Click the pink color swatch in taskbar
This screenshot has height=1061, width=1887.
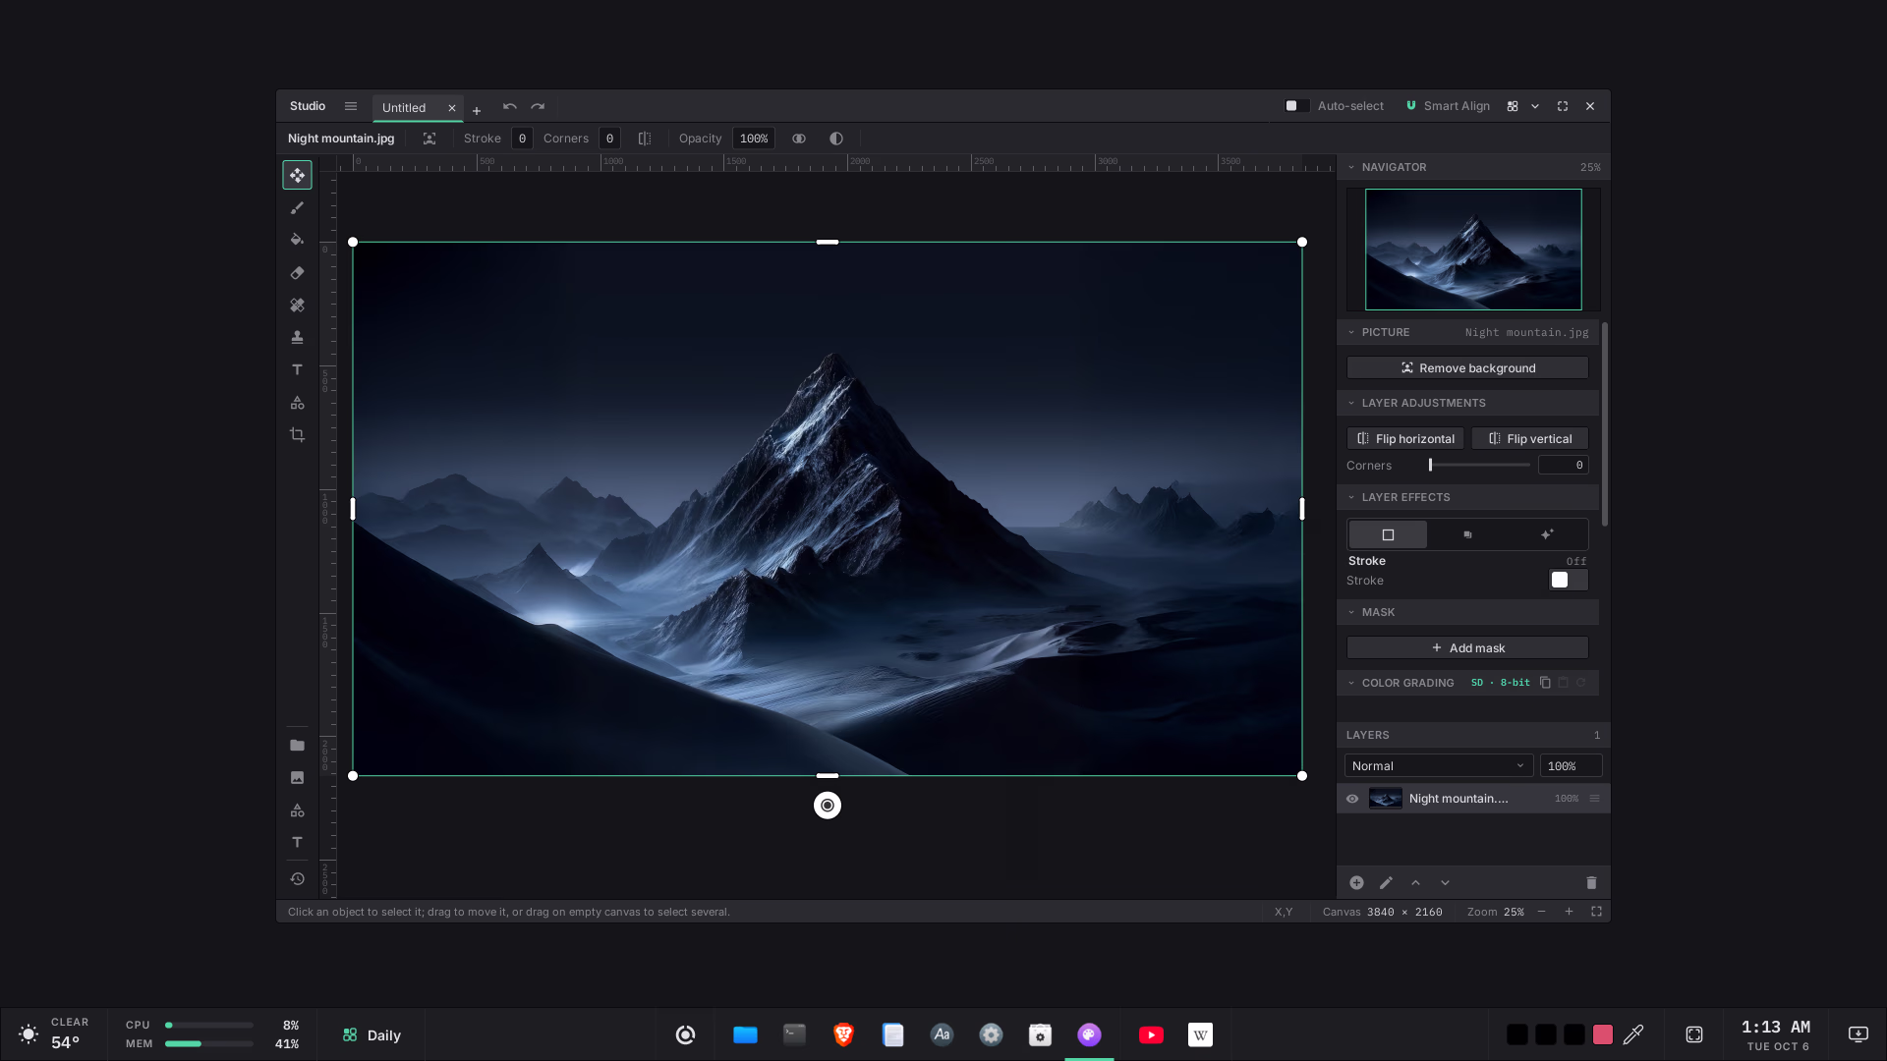(x=1603, y=1034)
